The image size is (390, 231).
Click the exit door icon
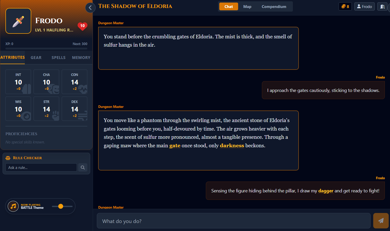pyautogui.click(x=383, y=6)
